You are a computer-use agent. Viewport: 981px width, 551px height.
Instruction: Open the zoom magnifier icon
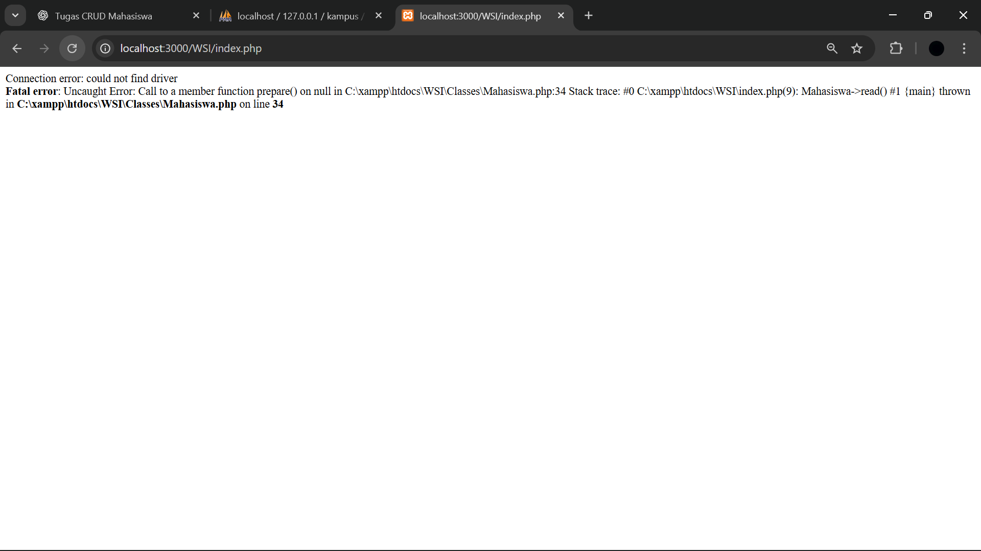(x=832, y=48)
